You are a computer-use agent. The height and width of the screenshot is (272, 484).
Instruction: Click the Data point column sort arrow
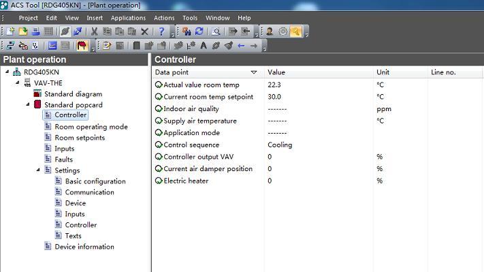pyautogui.click(x=254, y=72)
